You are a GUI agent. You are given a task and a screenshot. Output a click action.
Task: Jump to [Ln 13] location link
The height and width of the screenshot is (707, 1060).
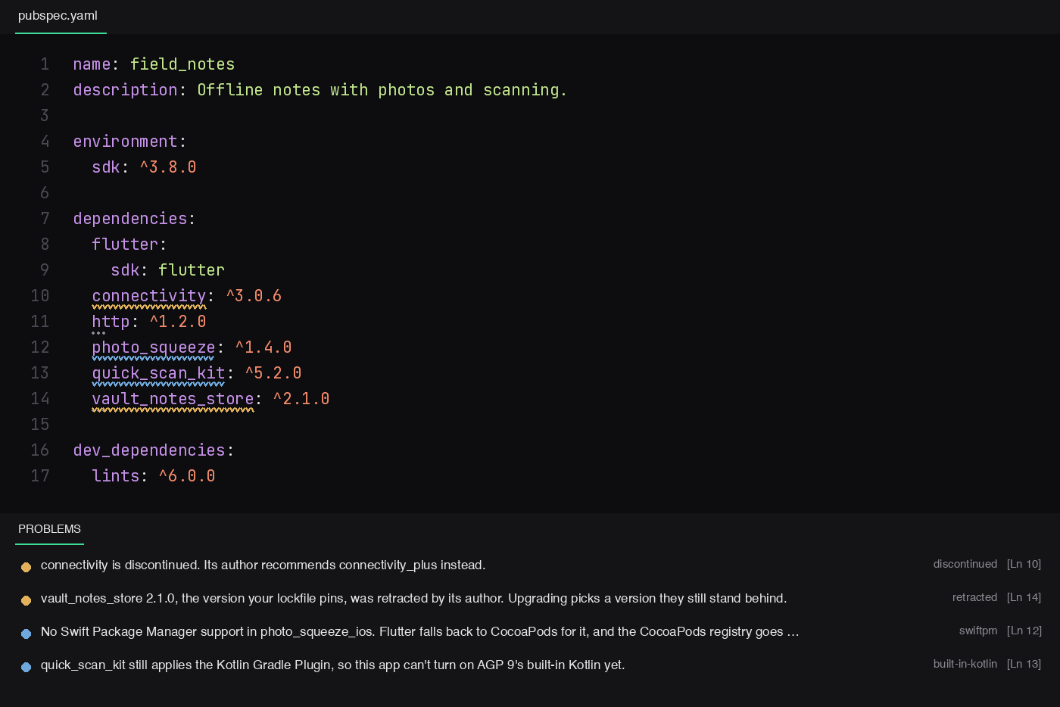pyautogui.click(x=1024, y=664)
